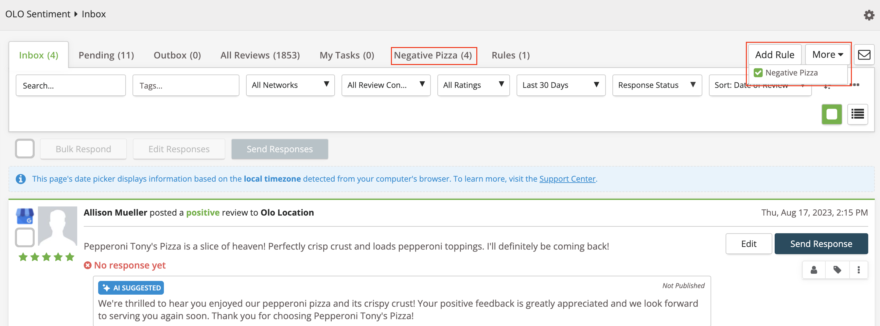
Task: Open the settings gear icon
Action: pos(869,15)
